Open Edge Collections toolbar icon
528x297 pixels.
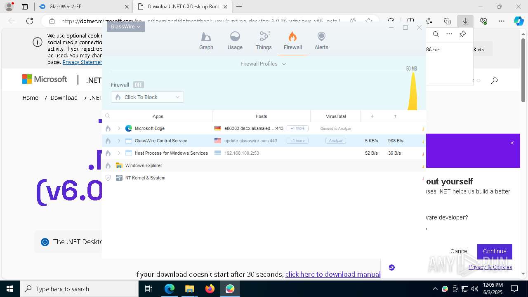click(x=447, y=21)
